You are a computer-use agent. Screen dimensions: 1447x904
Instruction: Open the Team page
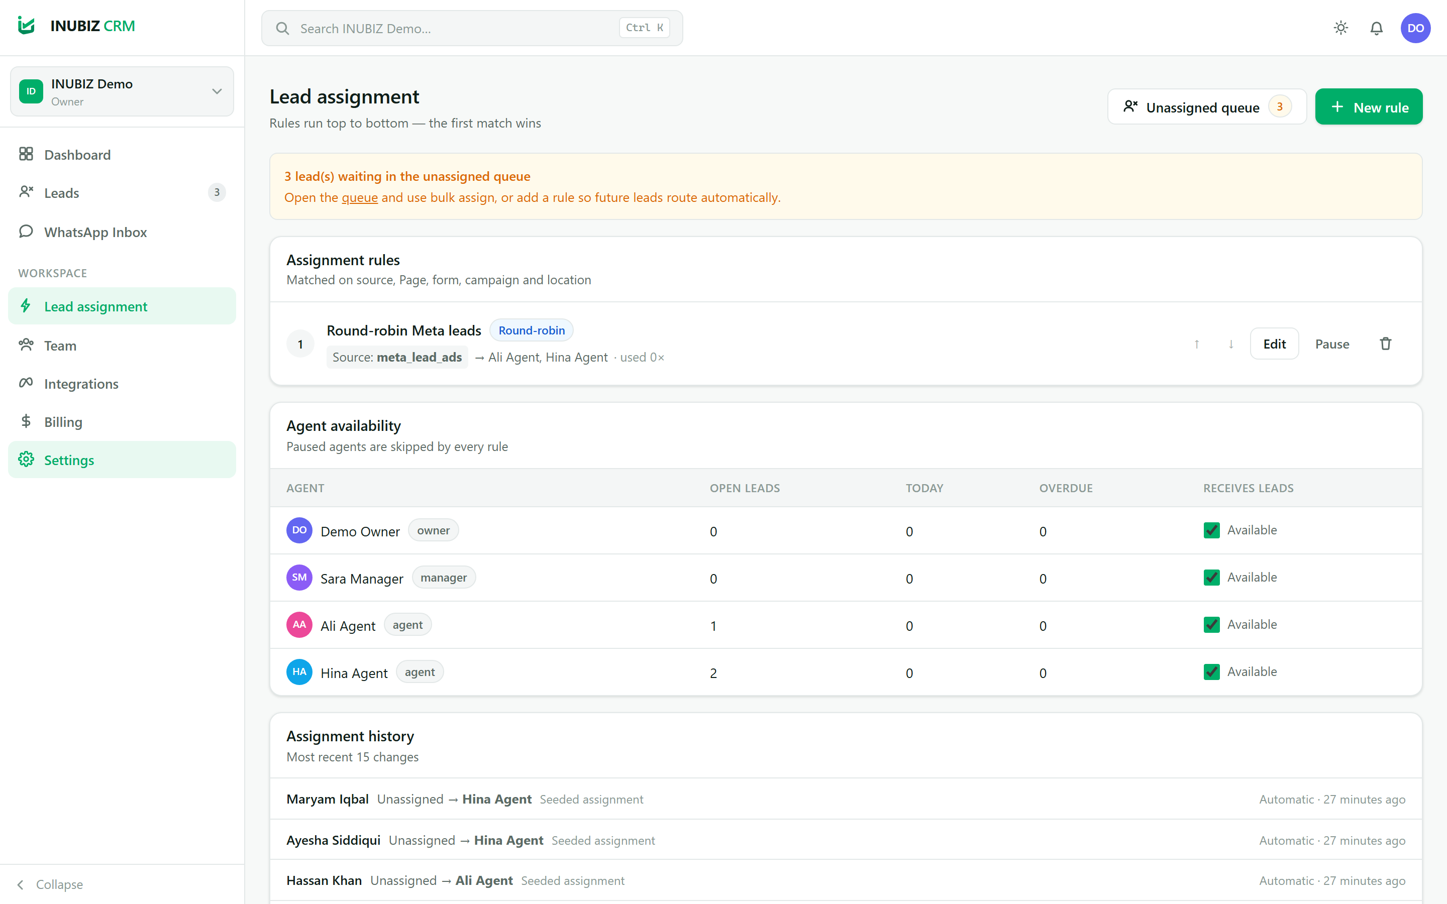point(122,346)
